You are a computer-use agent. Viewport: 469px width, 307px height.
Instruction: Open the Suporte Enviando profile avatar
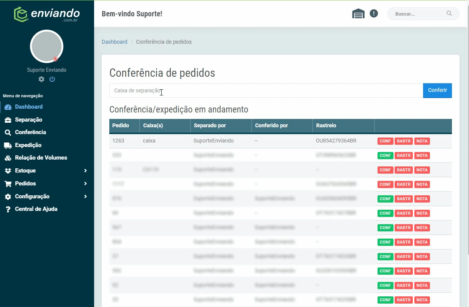47,46
